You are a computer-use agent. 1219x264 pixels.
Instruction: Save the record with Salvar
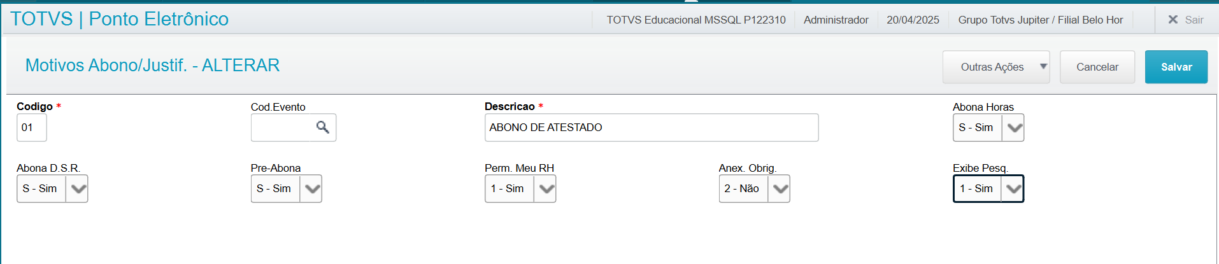(x=1176, y=67)
